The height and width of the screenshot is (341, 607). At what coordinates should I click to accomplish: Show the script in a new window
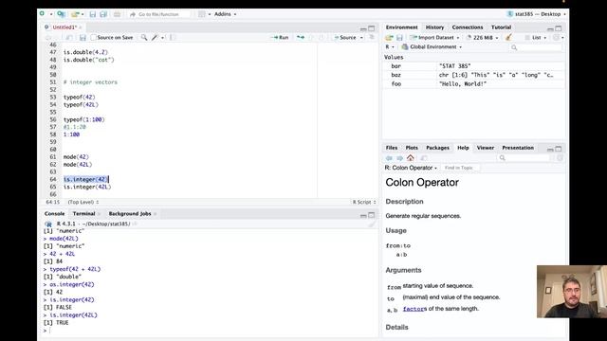tap(69, 38)
